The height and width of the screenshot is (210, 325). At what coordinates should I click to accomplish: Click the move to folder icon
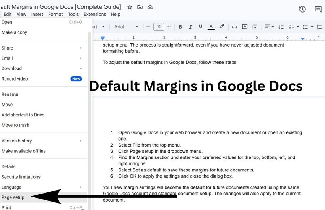point(140,7)
